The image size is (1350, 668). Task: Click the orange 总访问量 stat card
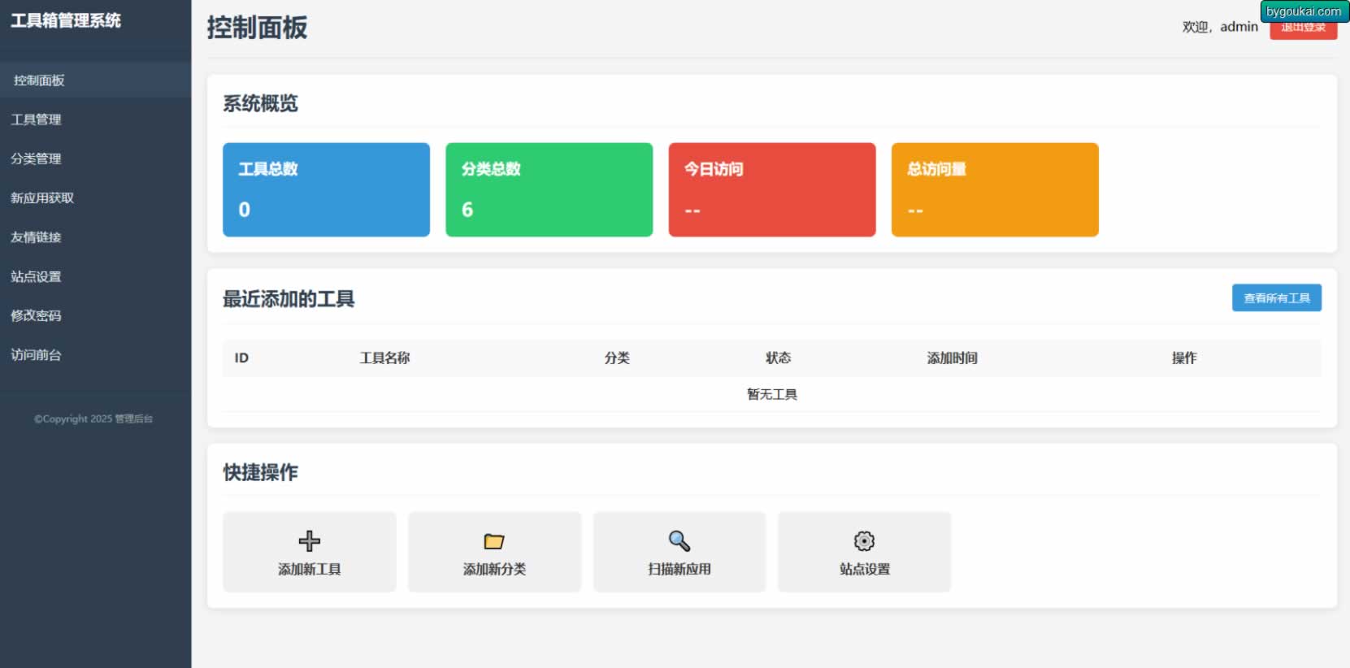pyautogui.click(x=994, y=189)
